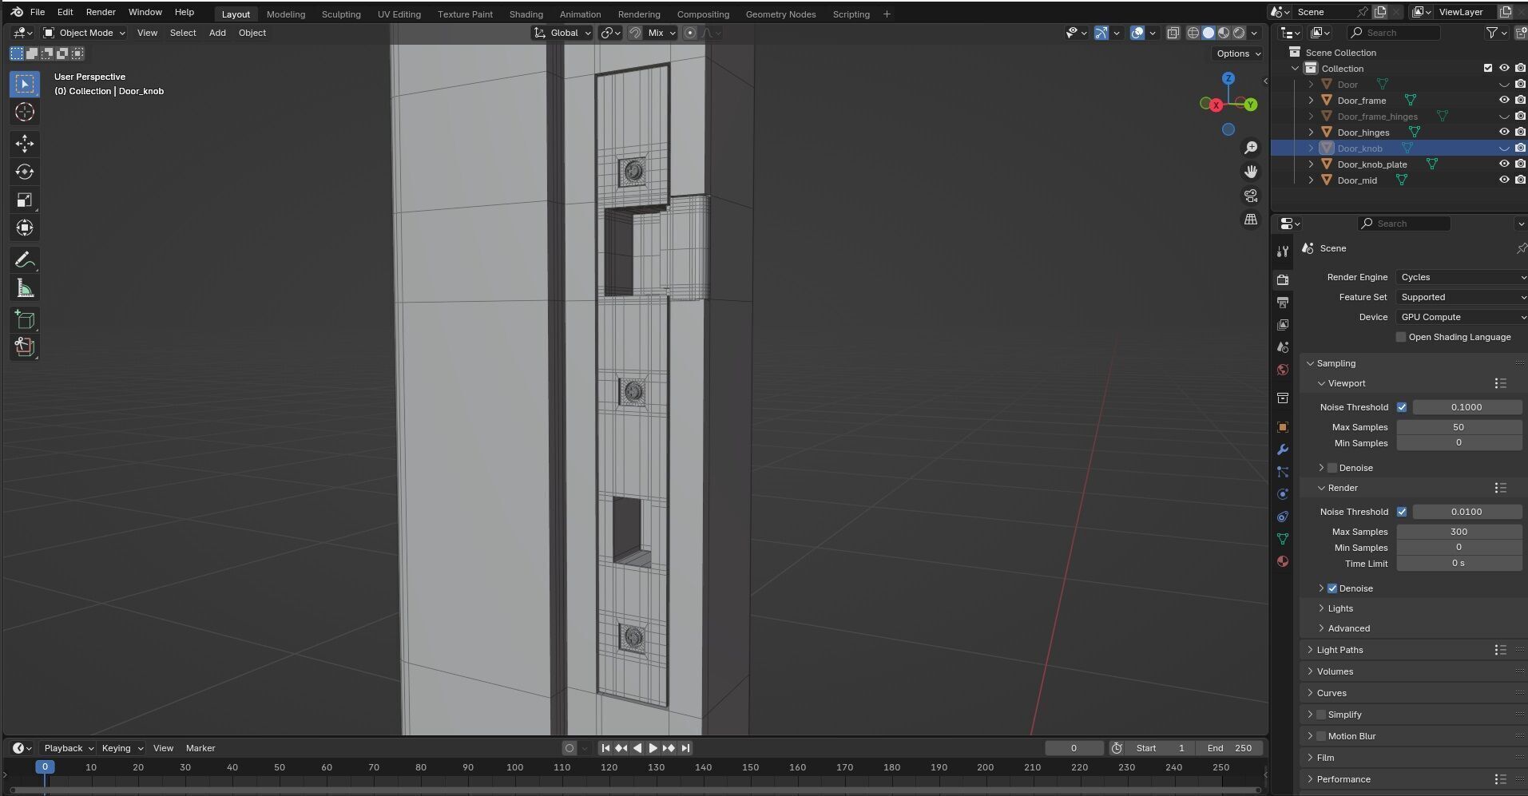Switch to rendered viewport shading
This screenshot has height=796, width=1528.
click(x=1239, y=33)
